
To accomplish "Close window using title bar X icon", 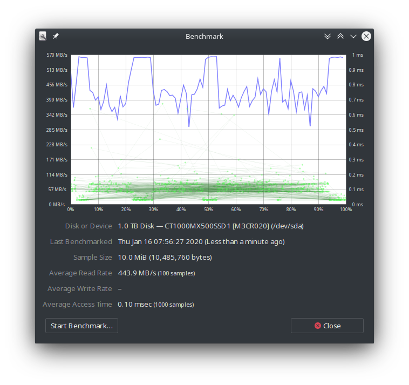I will [366, 36].
